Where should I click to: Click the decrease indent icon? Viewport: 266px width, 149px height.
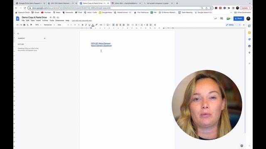[x=147, y=25]
